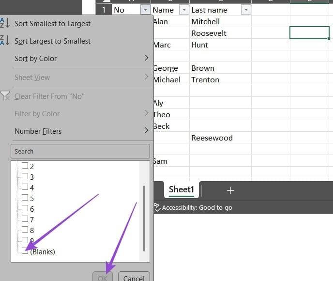333x281 pixels.
Task: Tick the (Blanks) checkbox
Action: coord(25,251)
